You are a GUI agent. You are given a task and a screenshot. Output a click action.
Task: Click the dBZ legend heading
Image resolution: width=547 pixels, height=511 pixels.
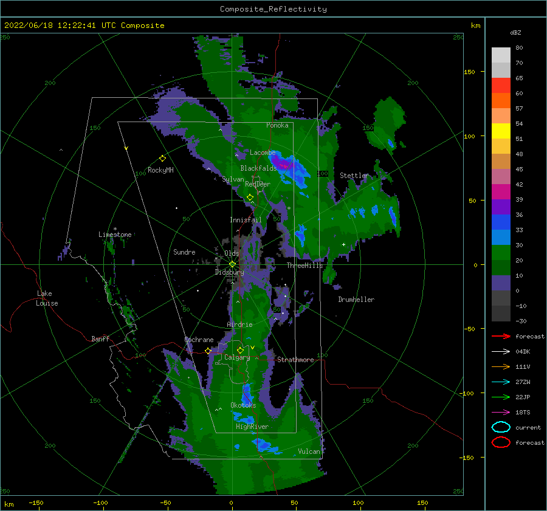(x=515, y=32)
